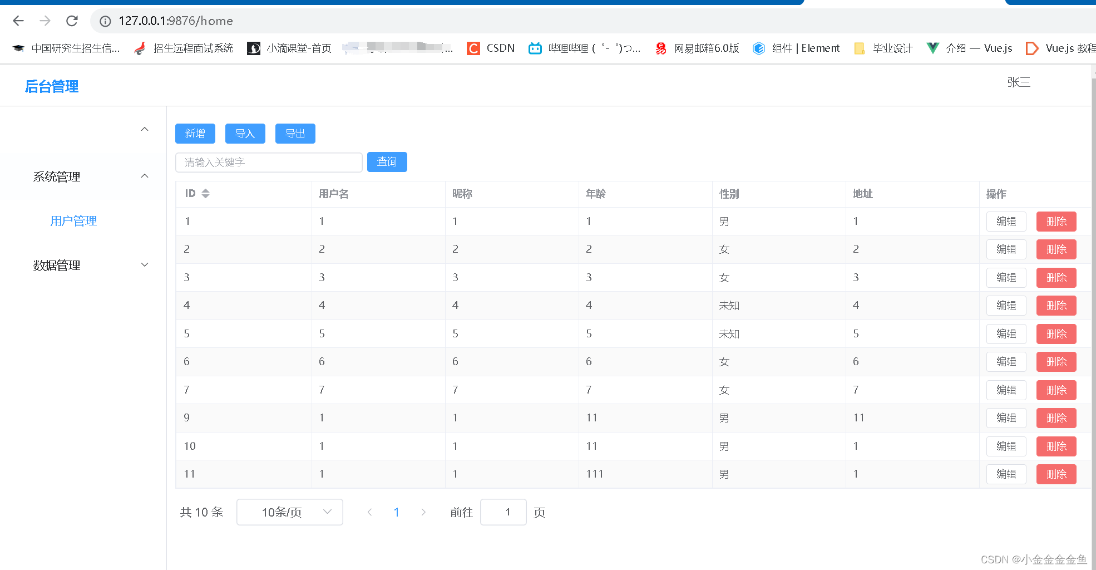Open the 10条/页 page size dropdown
This screenshot has width=1096, height=570.
pyautogui.click(x=290, y=512)
